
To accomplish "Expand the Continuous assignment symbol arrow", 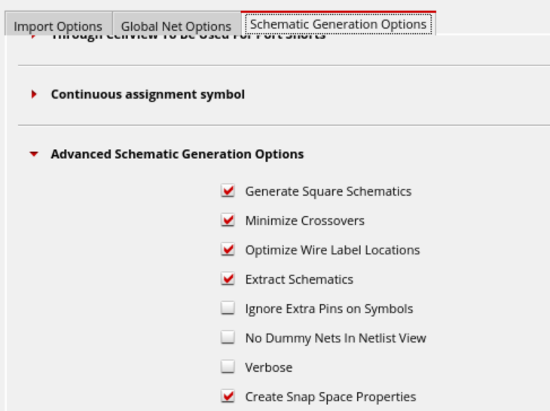I will tap(34, 95).
